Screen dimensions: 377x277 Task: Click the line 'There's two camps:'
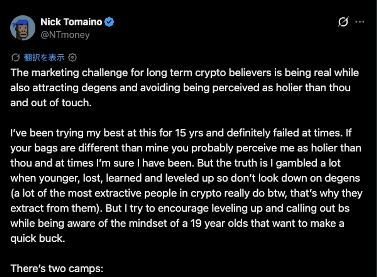point(57,269)
